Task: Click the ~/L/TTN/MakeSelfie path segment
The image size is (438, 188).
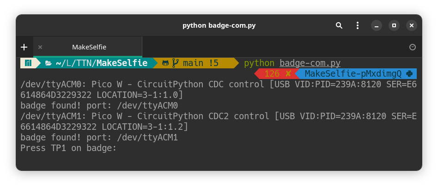Action: click(101, 63)
